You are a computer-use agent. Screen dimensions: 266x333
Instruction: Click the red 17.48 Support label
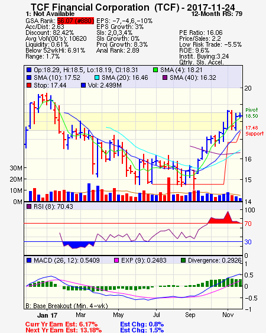255,131
